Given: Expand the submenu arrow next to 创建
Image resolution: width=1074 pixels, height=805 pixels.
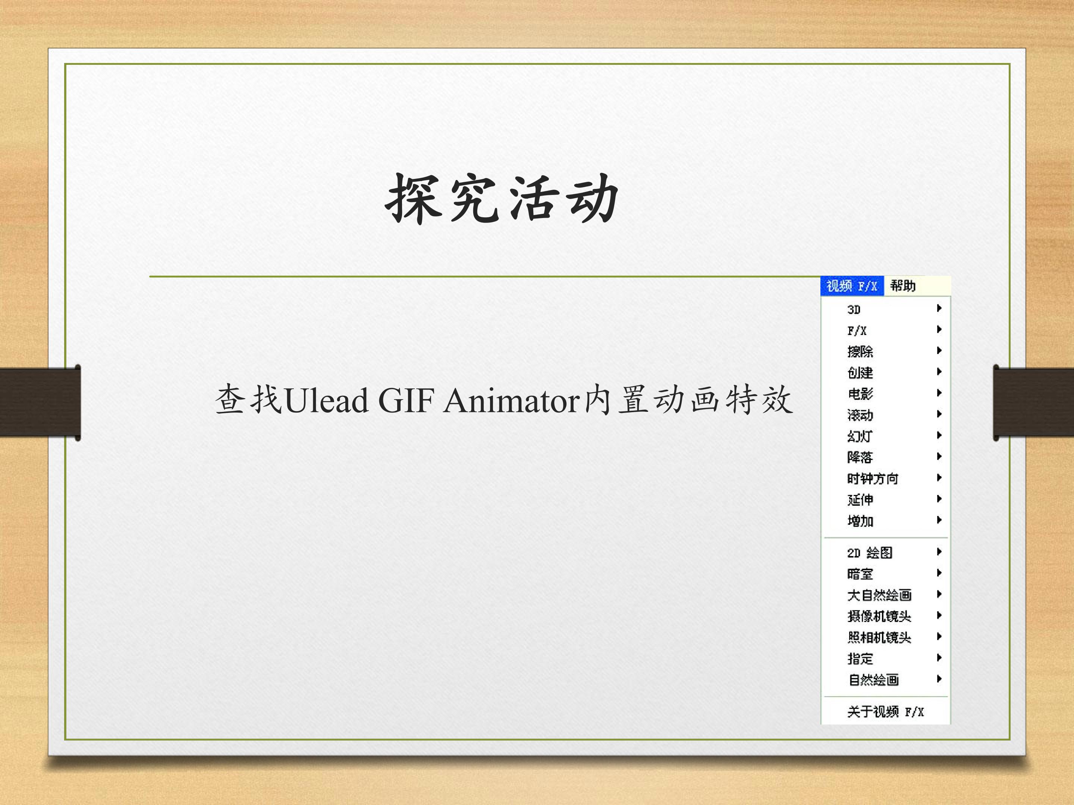Looking at the screenshot, I should pyautogui.click(x=939, y=372).
